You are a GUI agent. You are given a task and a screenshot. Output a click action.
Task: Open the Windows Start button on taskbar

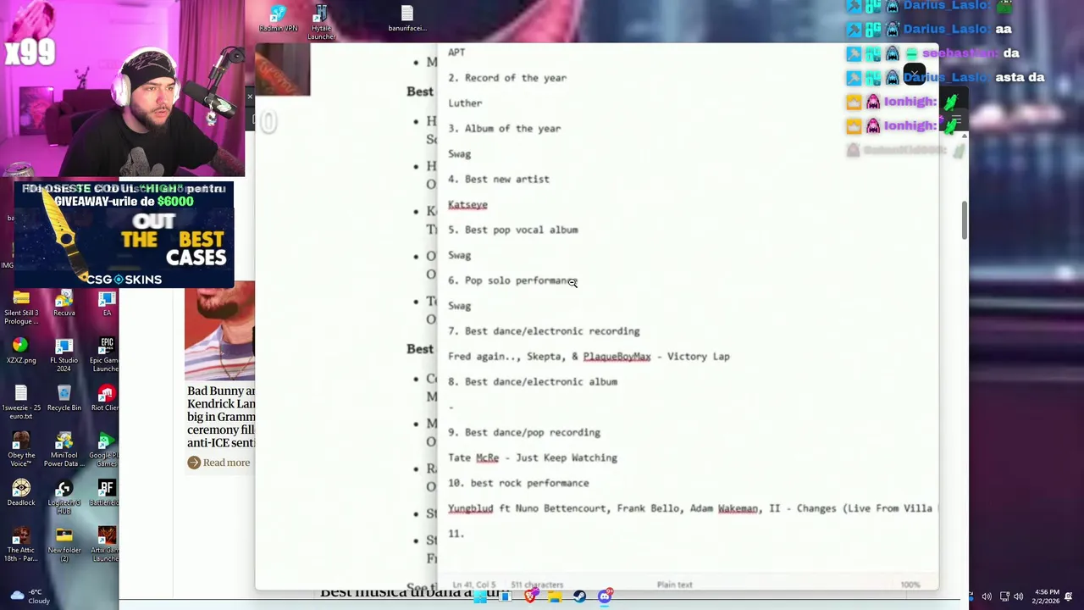[x=480, y=596]
